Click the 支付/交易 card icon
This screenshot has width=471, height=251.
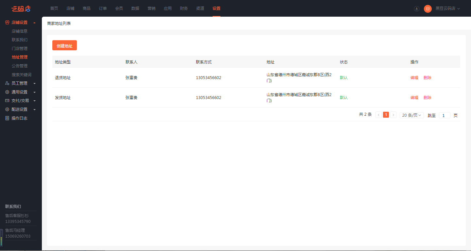(7, 101)
